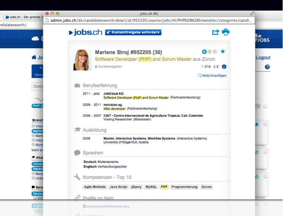Viewport: 283px width, 216px height.
Task: Expand the Unbe education filter in background sidebar
Action: (x=33, y=178)
